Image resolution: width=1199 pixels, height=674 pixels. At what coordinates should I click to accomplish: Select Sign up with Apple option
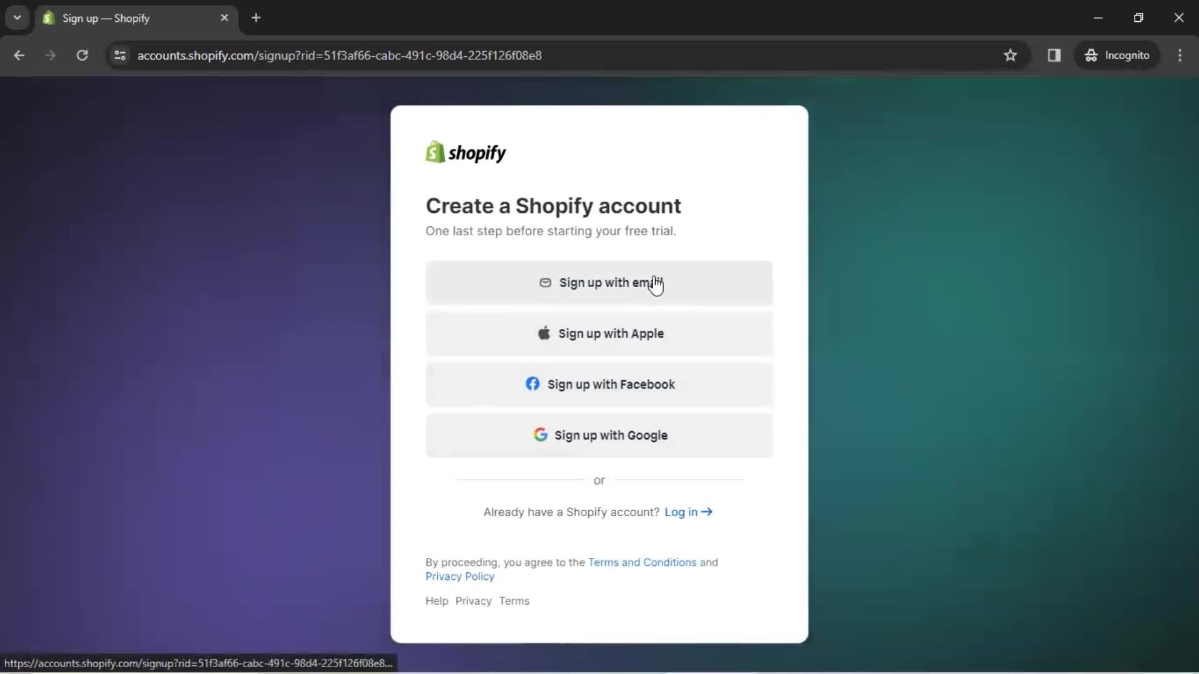pyautogui.click(x=600, y=333)
